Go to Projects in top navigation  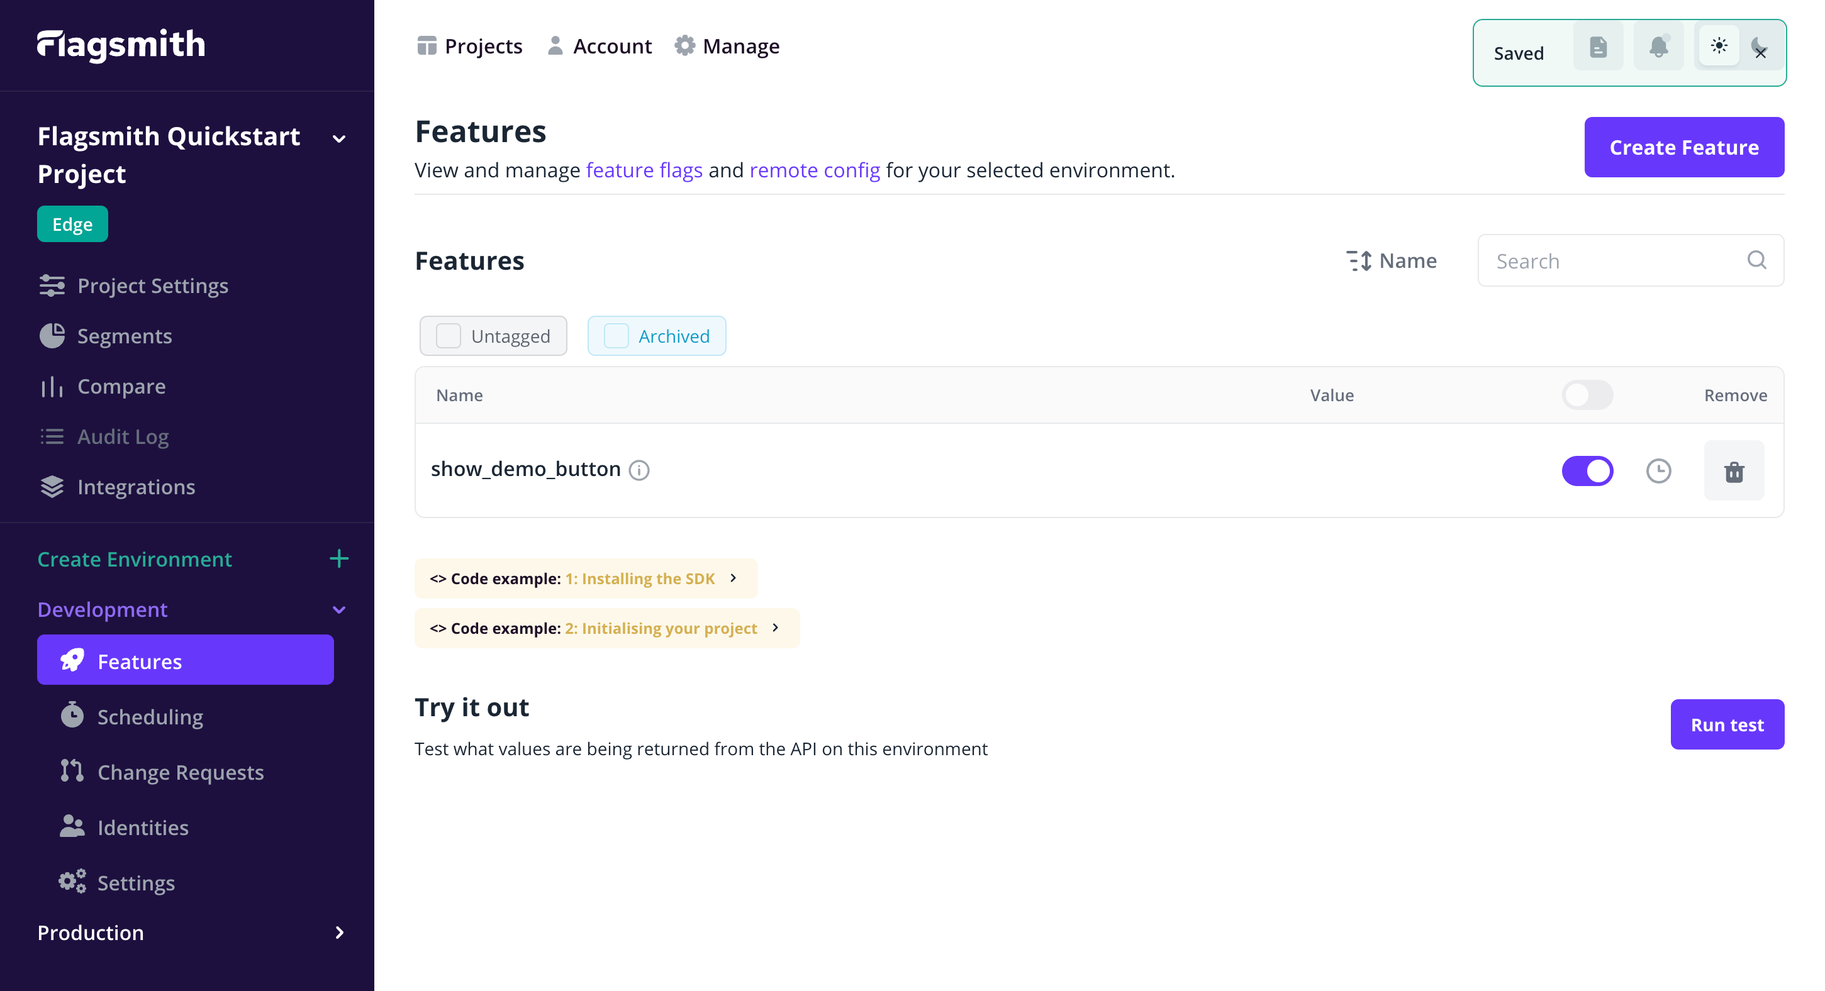(469, 46)
